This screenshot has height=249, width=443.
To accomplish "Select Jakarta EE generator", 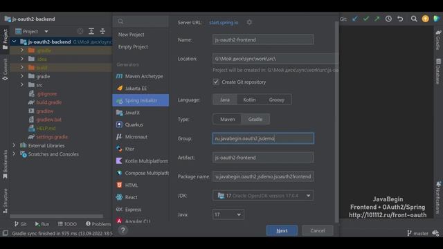I will coord(141,89).
